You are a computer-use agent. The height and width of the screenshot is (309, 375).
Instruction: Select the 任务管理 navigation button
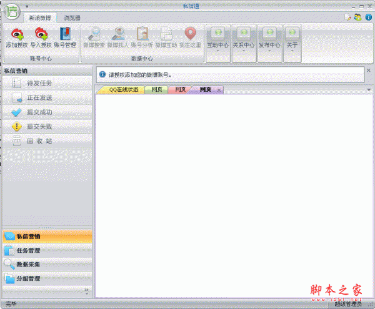pos(47,250)
